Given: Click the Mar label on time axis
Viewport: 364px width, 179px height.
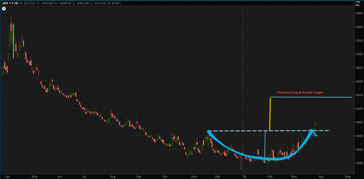Looking at the screenshot, I should point(294,176).
